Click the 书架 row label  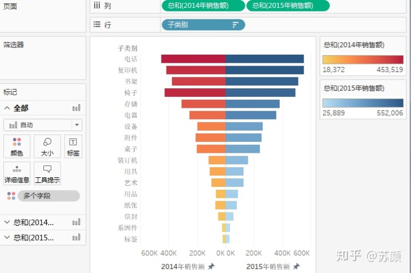pos(131,82)
